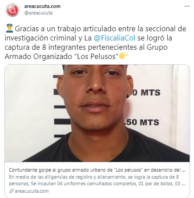Click the chain link icon in card footer
194x198 pixels.
[x=11, y=191]
